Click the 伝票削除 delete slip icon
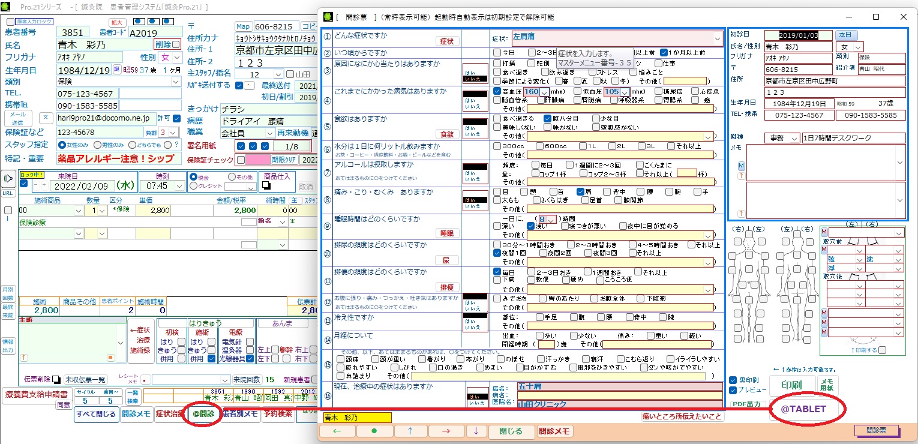Screen dimensions: 918x444 coord(56,379)
